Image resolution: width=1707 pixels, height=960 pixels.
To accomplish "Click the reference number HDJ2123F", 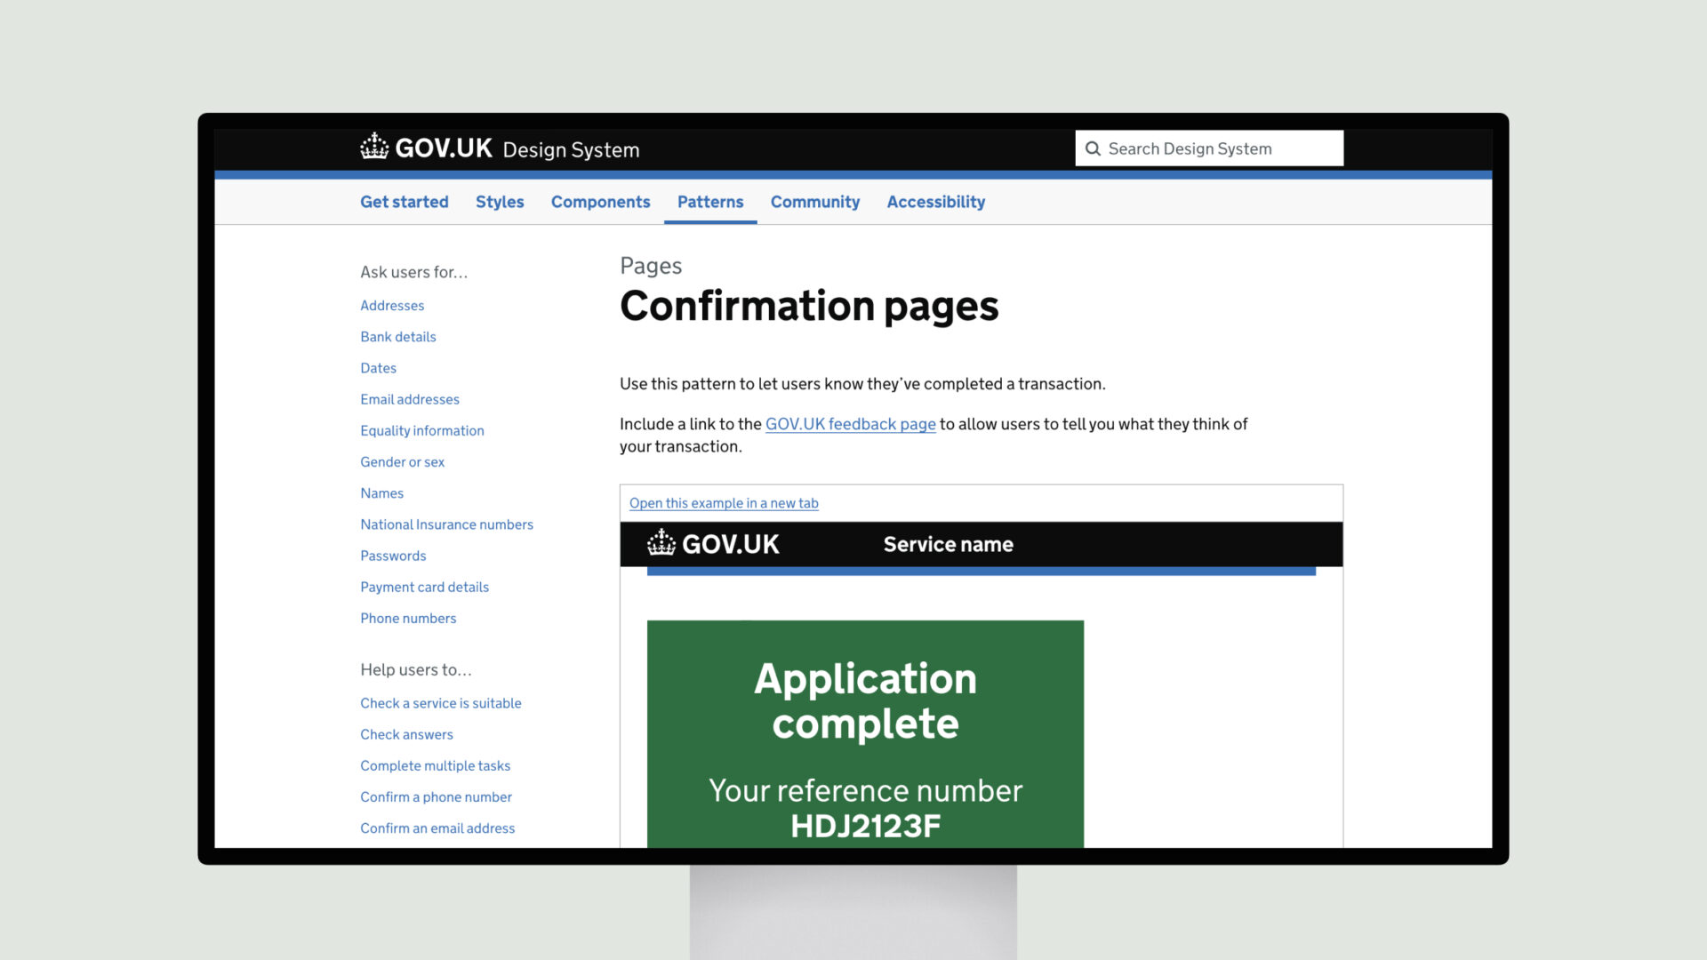I will [865, 827].
